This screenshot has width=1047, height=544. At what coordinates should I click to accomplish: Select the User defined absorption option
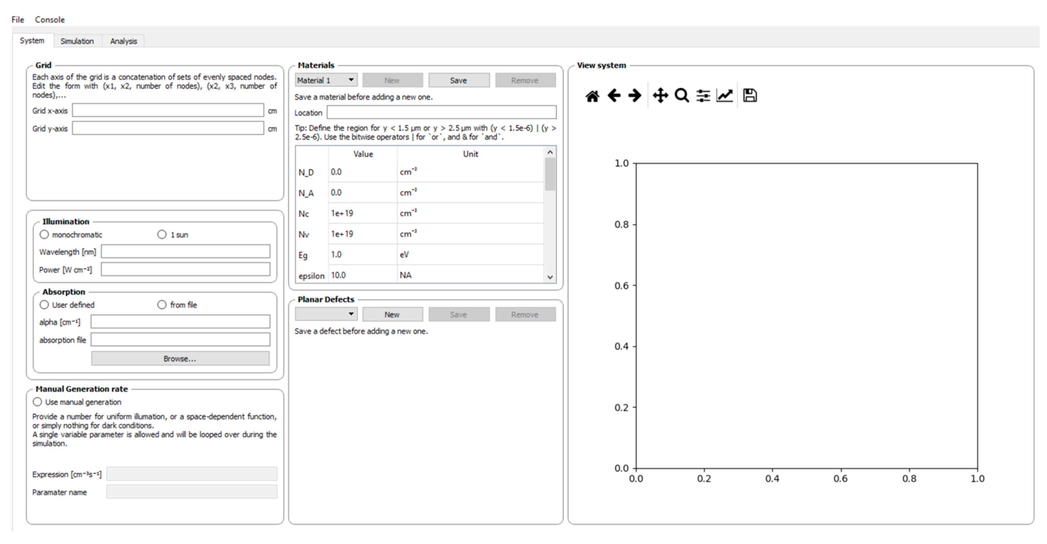44,305
